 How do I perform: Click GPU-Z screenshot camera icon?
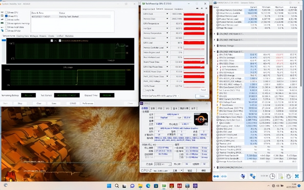point(197,8)
